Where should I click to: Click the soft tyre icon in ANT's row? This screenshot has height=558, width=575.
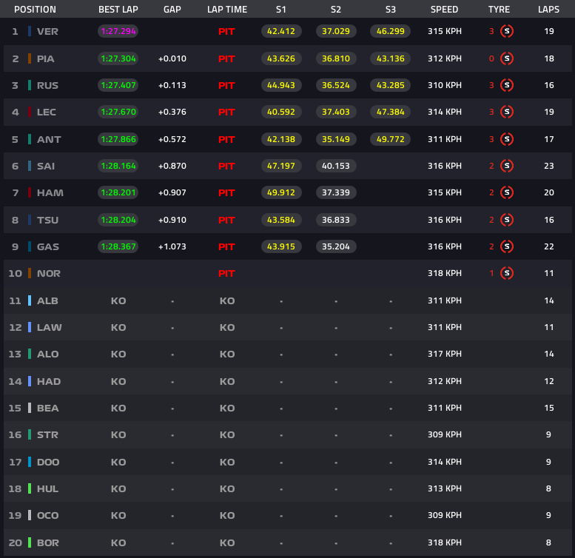(x=507, y=139)
